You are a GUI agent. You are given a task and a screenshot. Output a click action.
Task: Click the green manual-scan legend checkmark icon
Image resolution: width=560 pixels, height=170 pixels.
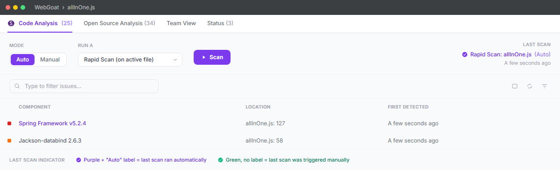click(220, 160)
